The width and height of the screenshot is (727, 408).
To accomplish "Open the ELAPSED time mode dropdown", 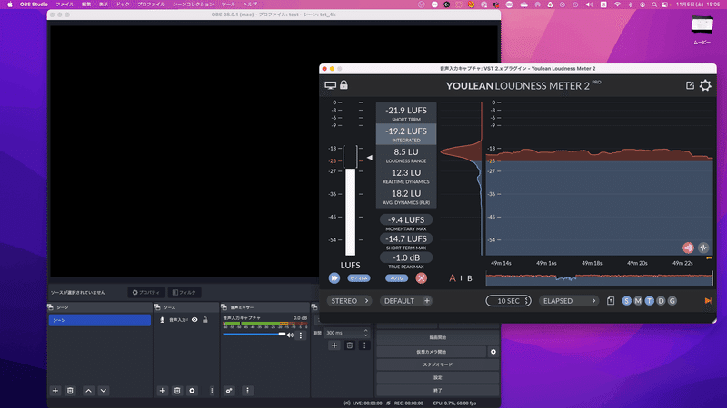I will click(x=569, y=301).
